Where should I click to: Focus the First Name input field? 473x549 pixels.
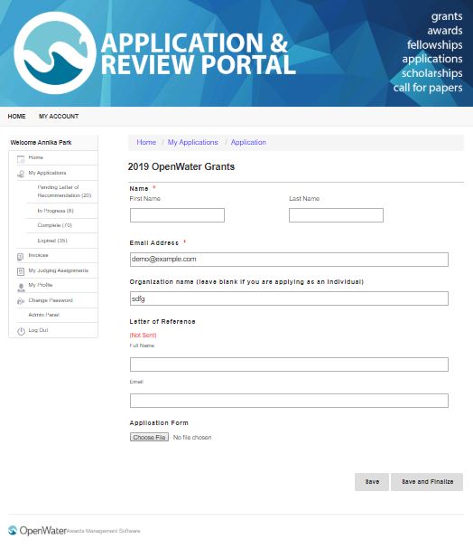pyautogui.click(x=177, y=215)
